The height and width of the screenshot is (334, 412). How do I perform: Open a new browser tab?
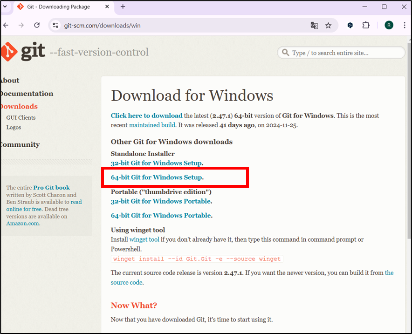pos(123,7)
